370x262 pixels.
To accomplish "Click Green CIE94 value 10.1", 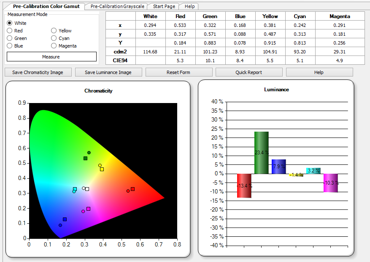I will click(210, 61).
